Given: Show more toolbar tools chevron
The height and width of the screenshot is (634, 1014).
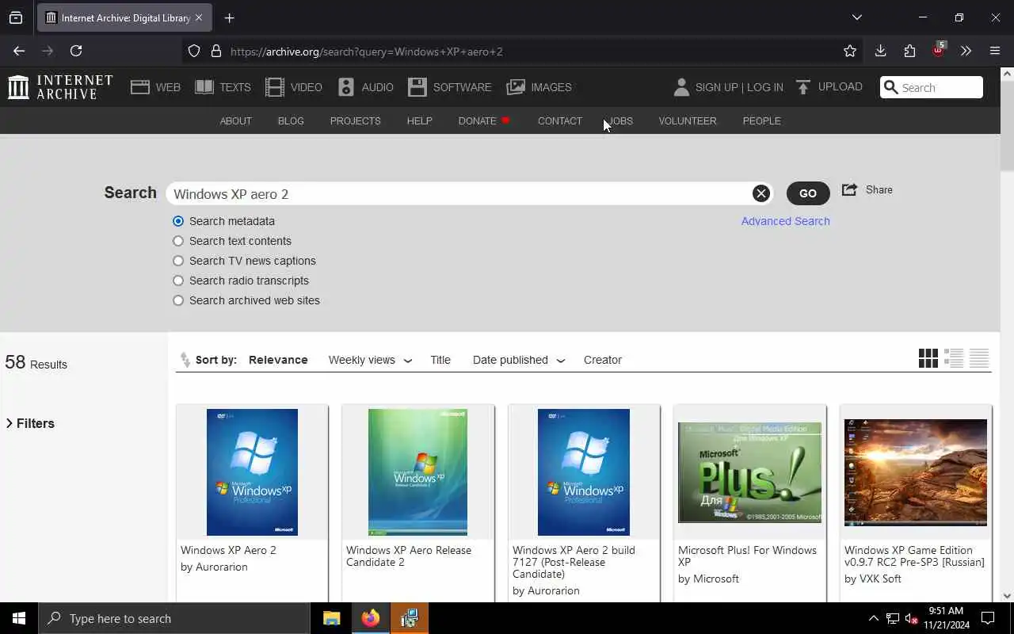Looking at the screenshot, I should 966,51.
